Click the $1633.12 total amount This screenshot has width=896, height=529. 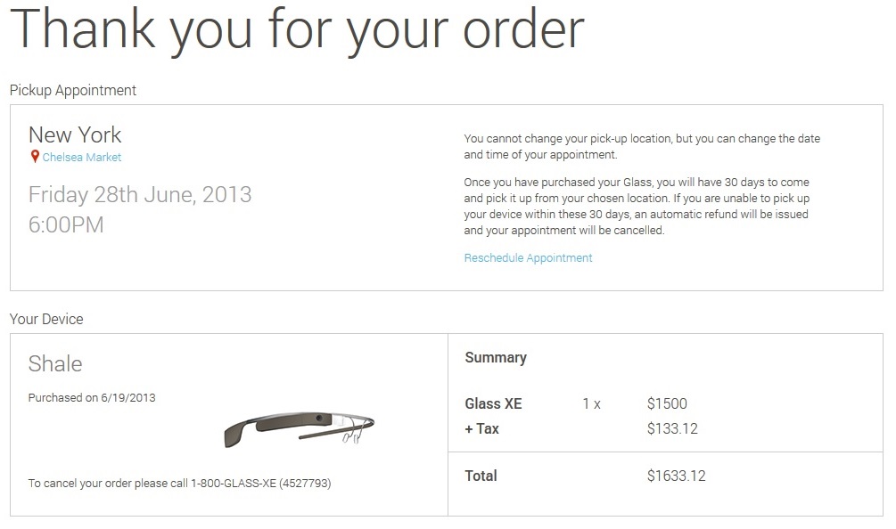click(x=676, y=476)
